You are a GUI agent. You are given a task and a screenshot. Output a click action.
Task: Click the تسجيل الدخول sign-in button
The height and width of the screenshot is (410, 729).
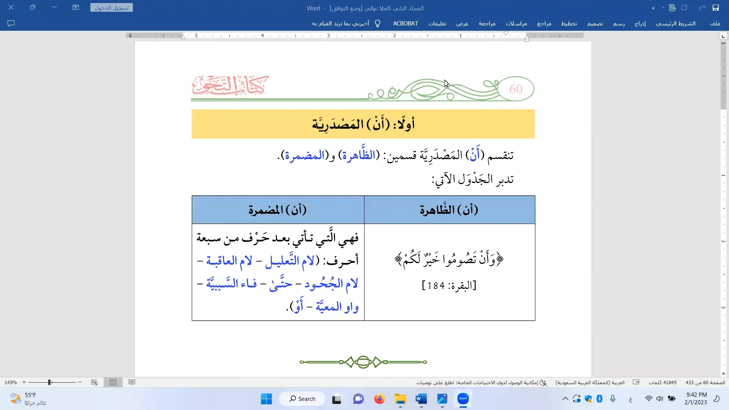coord(111,7)
